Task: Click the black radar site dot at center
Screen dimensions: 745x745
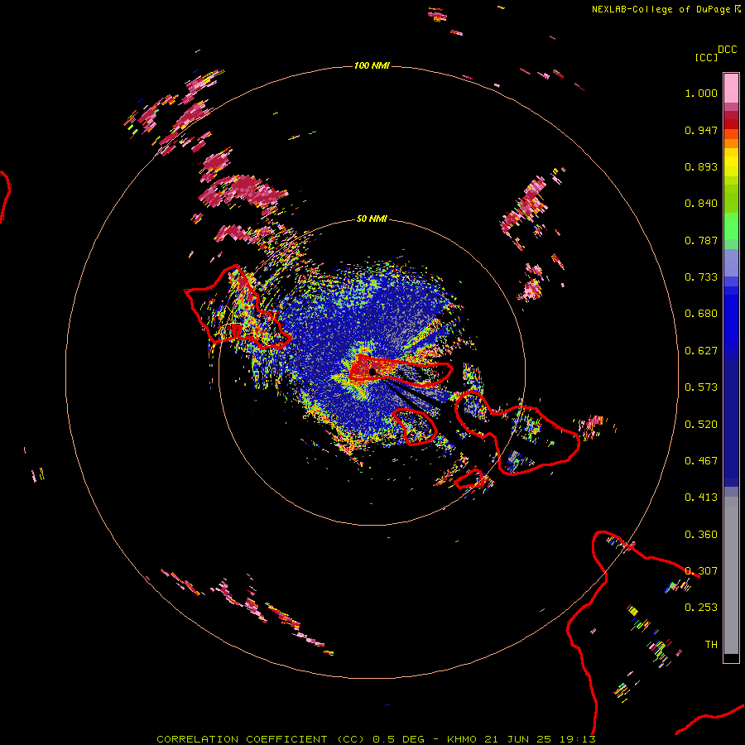Action: tap(372, 372)
